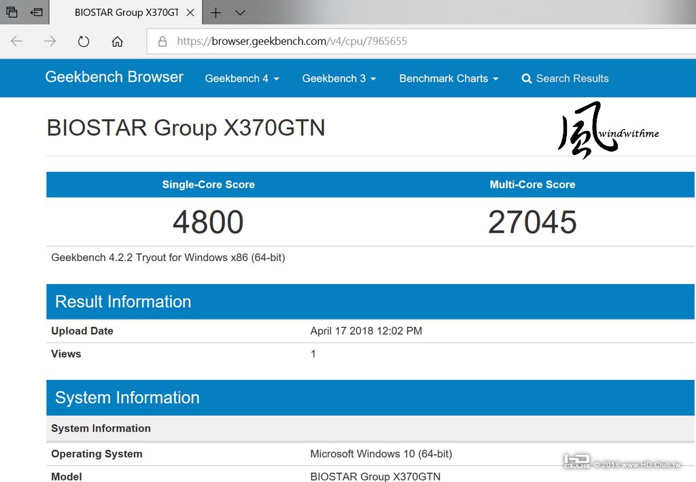Screen dimensions: 696x482
Task: Click the gray System Information table subheader
Action: tap(370, 429)
